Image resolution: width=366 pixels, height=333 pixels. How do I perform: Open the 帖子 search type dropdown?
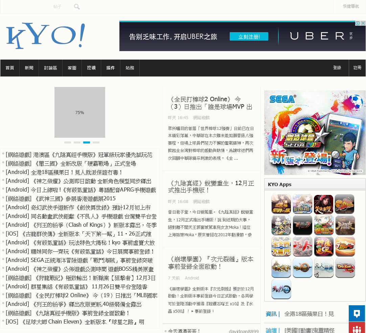point(57,7)
